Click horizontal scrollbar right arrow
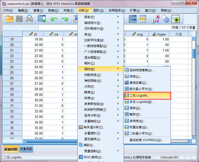This screenshot has height=162, width=199. 190,141
